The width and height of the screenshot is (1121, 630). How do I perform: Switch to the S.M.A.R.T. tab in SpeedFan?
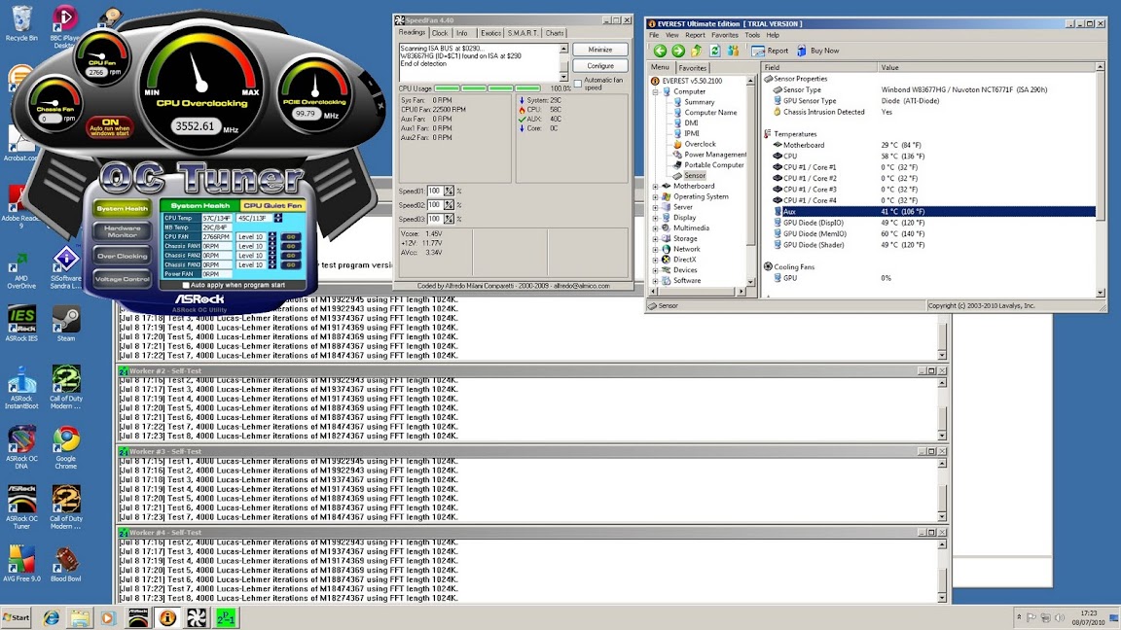coord(523,33)
